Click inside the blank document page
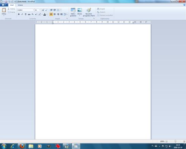The image size is (186, 149). click(x=93, y=82)
